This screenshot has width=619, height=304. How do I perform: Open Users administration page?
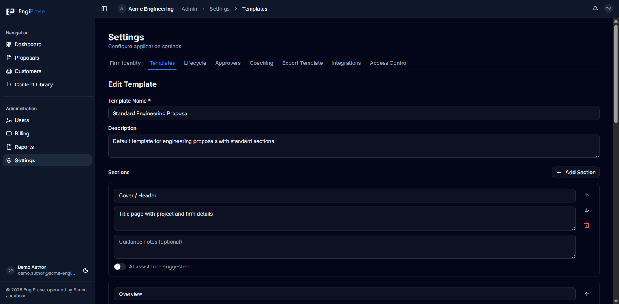click(x=47, y=120)
